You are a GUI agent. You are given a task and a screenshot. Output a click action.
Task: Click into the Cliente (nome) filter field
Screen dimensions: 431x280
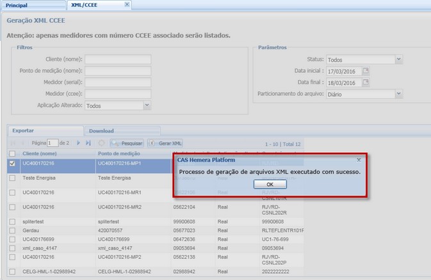[118, 59]
